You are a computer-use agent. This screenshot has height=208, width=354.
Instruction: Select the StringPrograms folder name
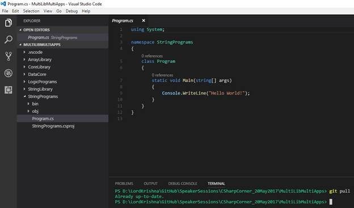pyautogui.click(x=43, y=96)
